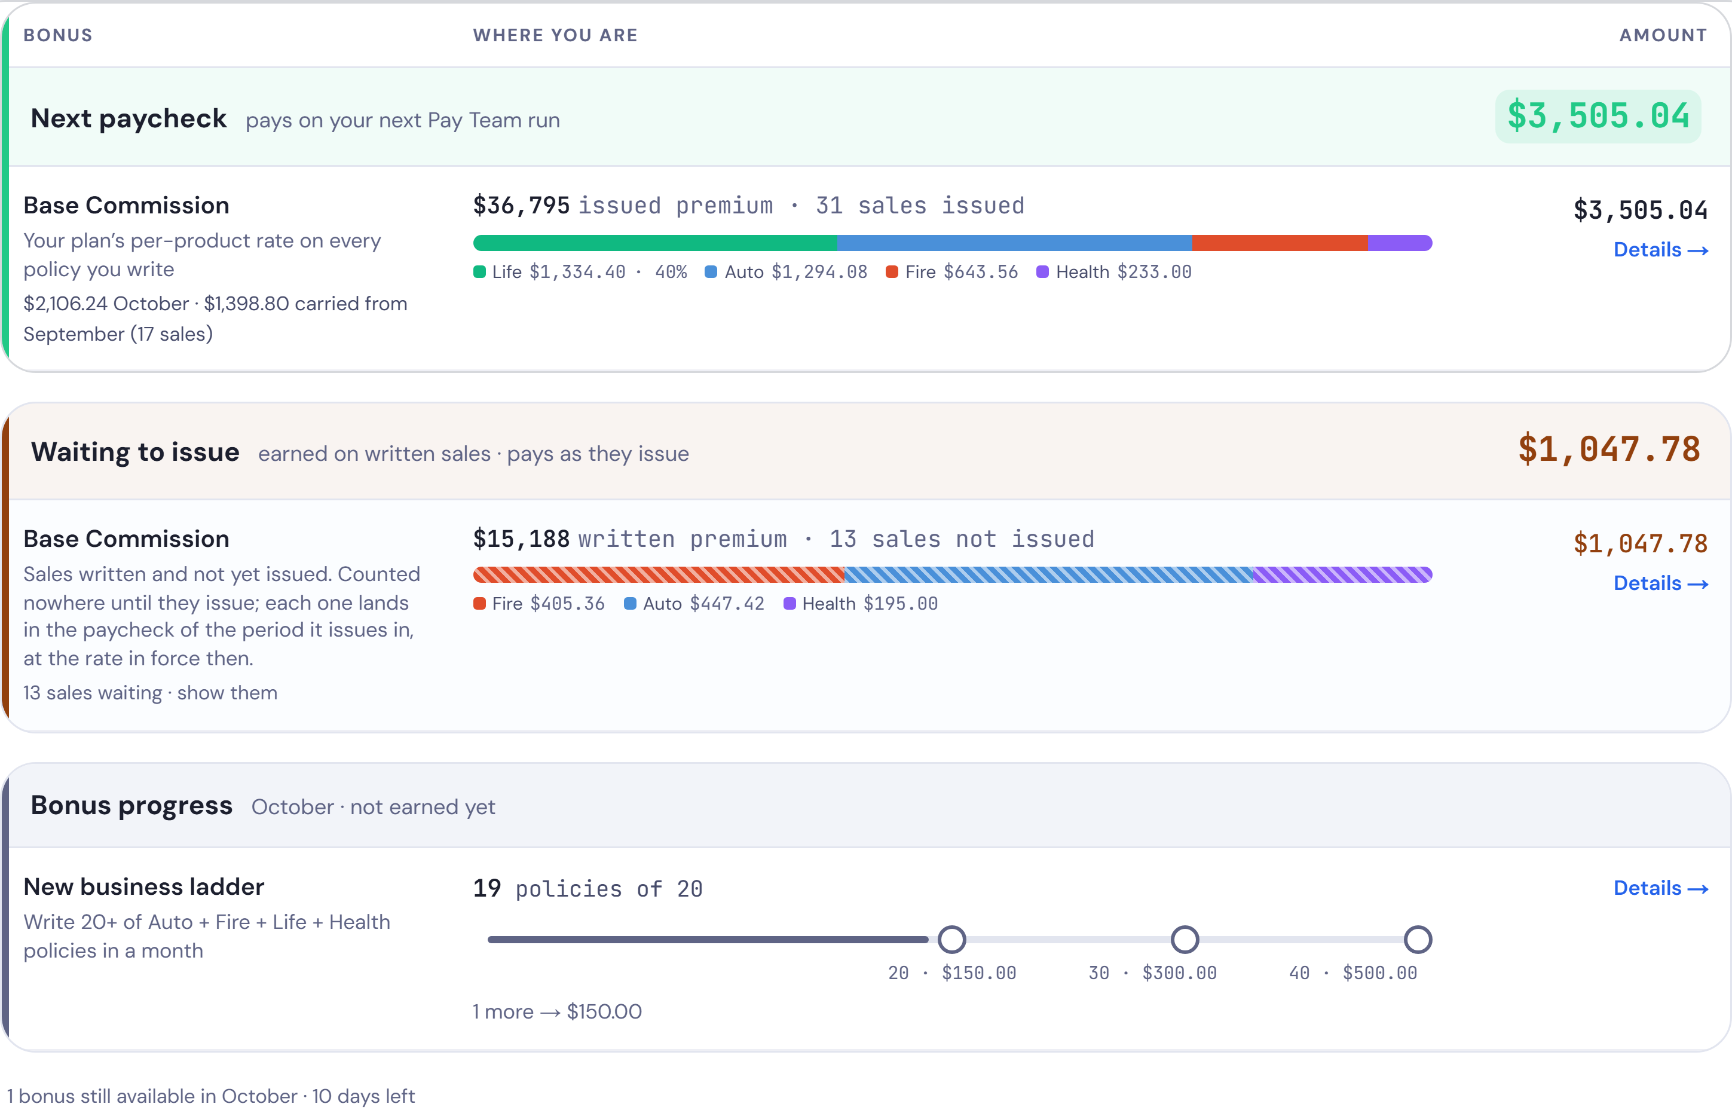1732x1110 pixels.
Task: Click "pays on your next Pay Team run" subtitle
Action: coord(403,120)
